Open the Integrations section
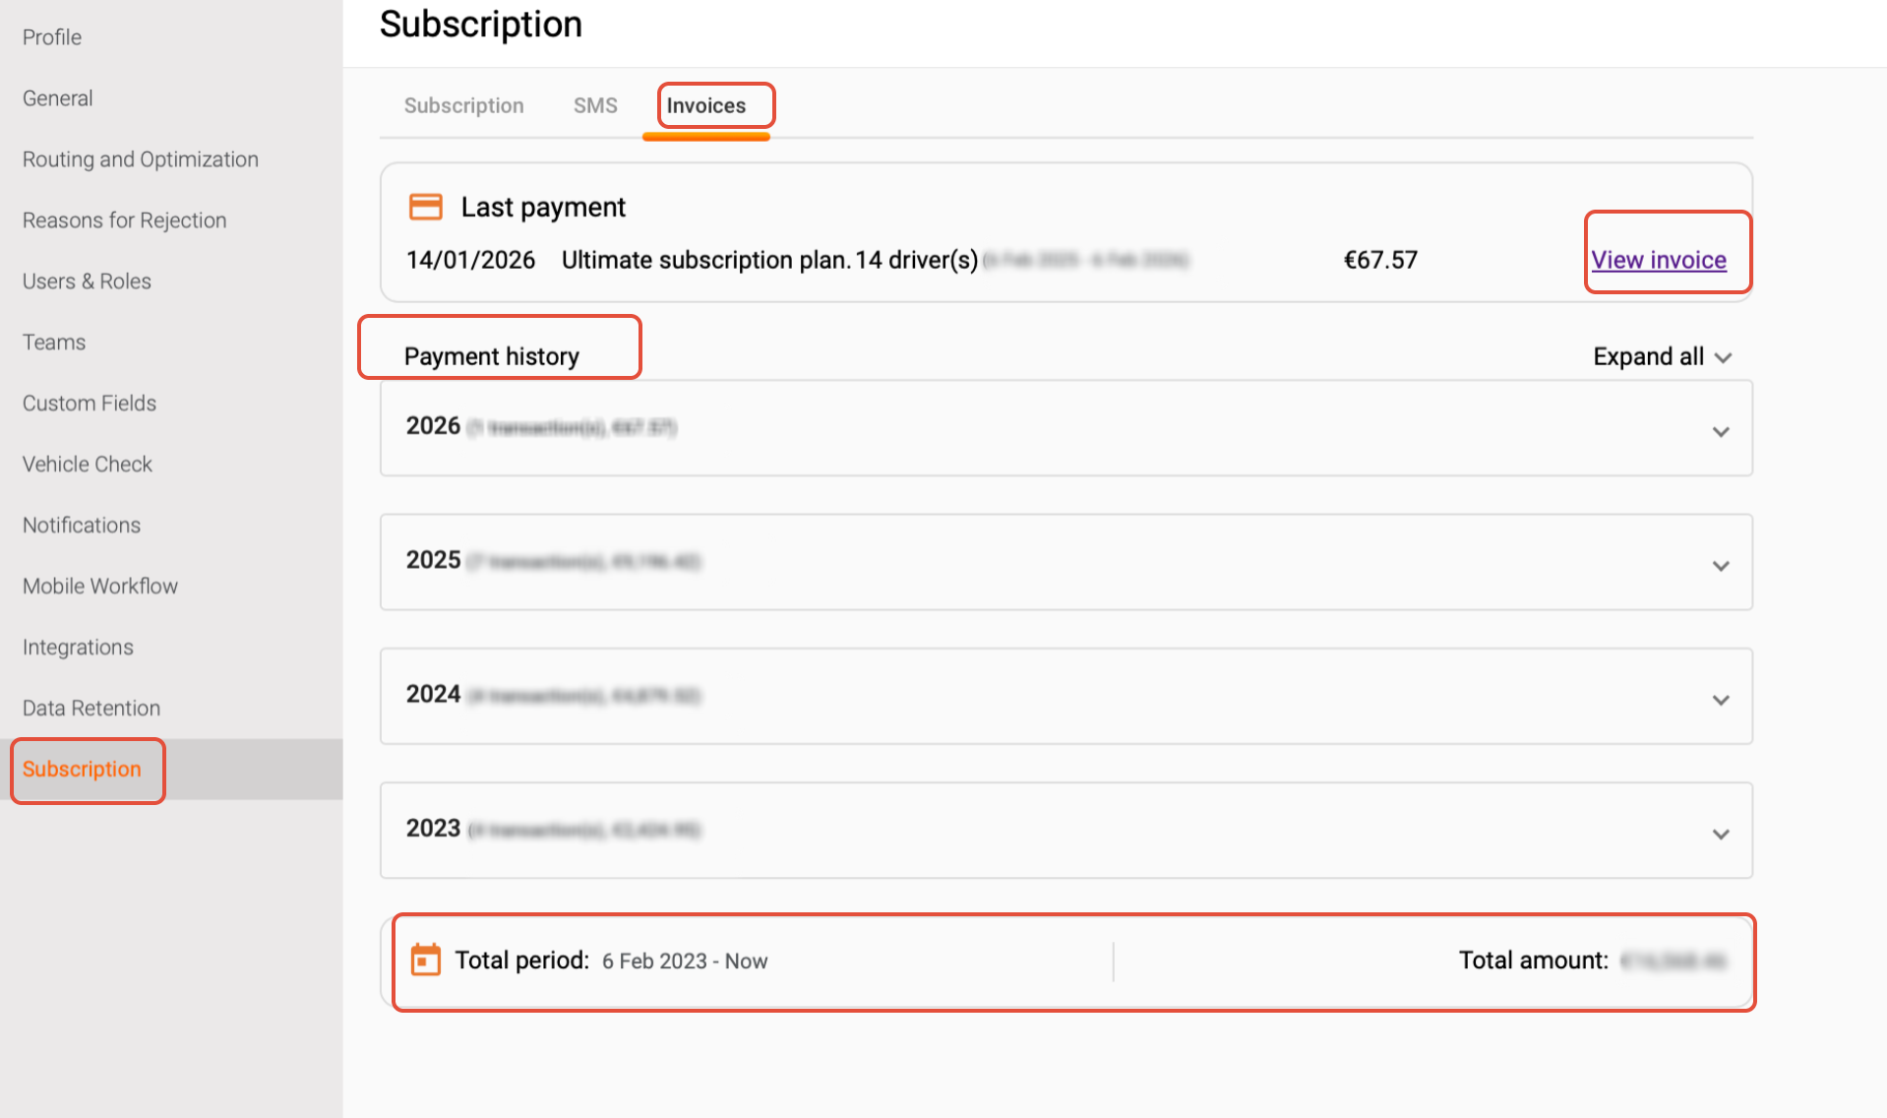Viewport: 1887px width, 1118px height. [x=78, y=648]
